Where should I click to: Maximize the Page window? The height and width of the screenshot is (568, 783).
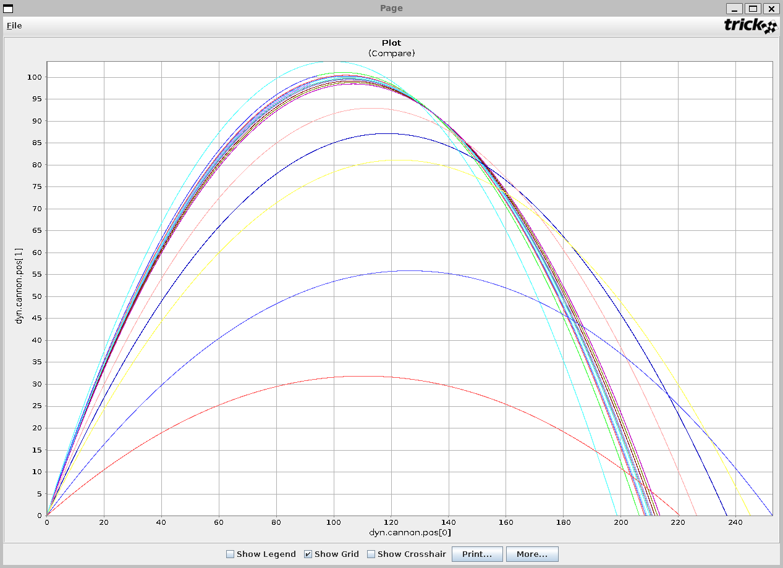[753, 9]
